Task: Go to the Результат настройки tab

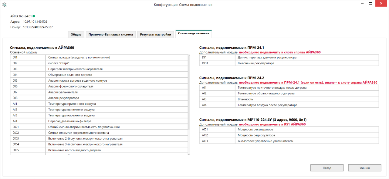Action: (155, 35)
